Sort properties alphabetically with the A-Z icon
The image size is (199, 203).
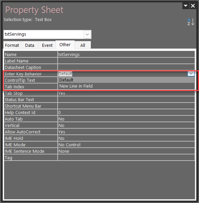[191, 22]
